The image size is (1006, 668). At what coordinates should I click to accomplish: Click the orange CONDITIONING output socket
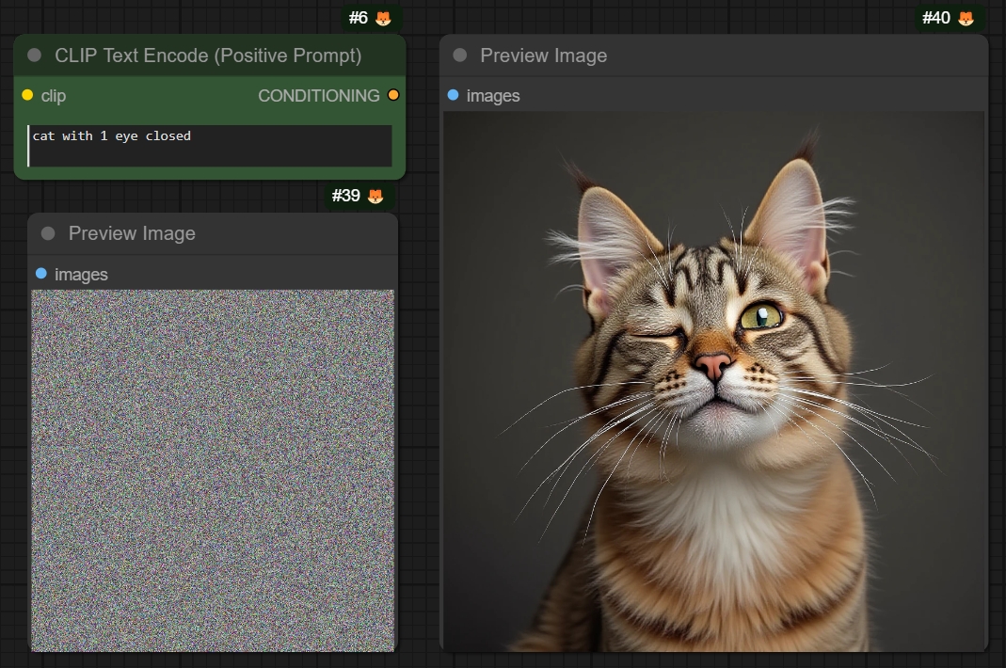click(x=393, y=95)
